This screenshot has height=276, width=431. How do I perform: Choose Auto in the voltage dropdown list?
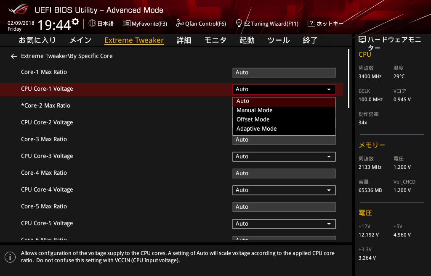click(284, 101)
